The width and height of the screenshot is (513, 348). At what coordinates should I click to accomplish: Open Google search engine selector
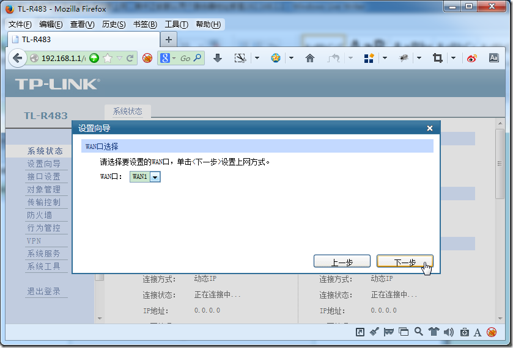tap(168, 58)
